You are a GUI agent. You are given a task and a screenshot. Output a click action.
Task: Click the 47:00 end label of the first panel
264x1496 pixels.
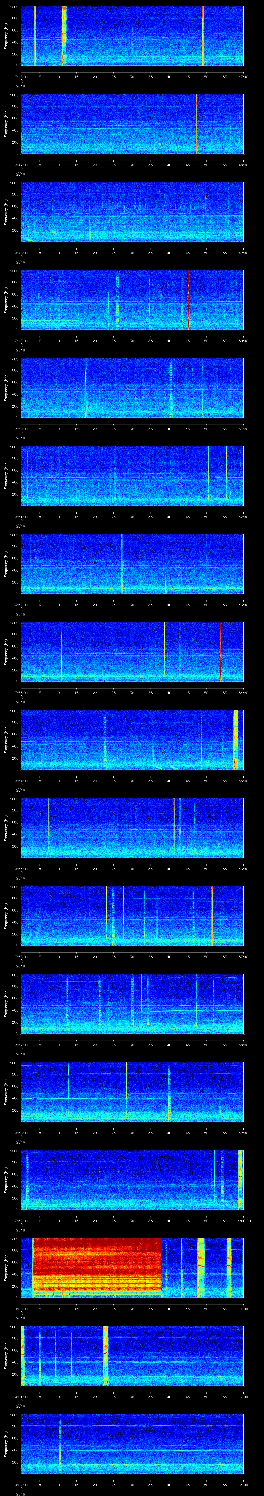click(x=243, y=77)
